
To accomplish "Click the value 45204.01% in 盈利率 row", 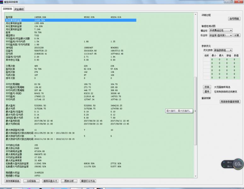I will click(116, 17).
